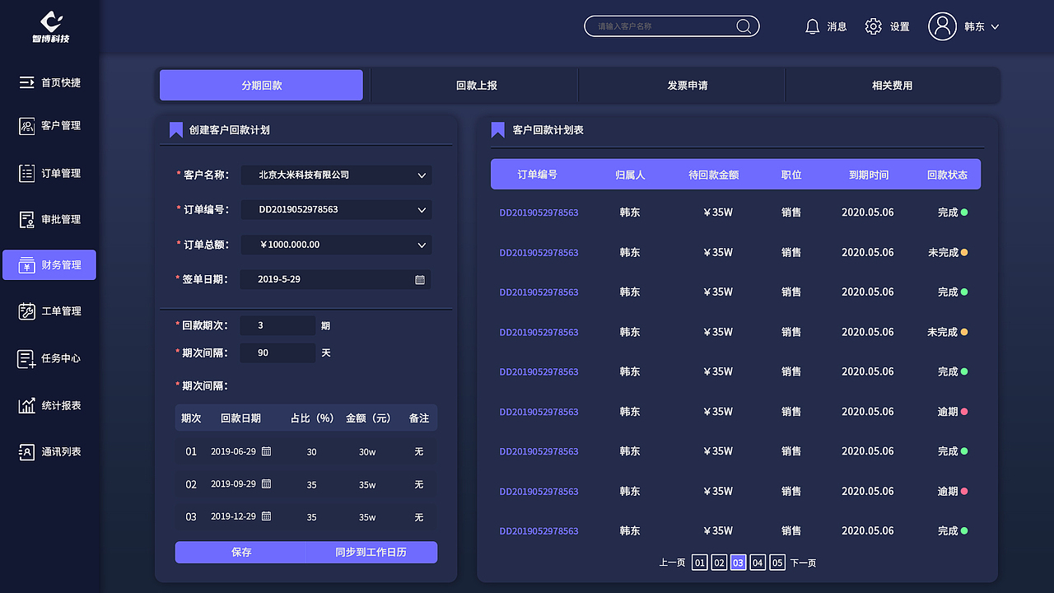The height and width of the screenshot is (593, 1054).
Task: Open the date picker for 回款日期 01
Action: [265, 451]
